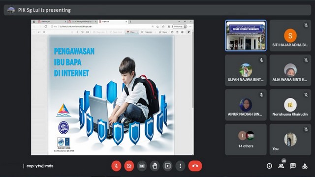
Task: Show the participants people panel
Action: (281, 166)
